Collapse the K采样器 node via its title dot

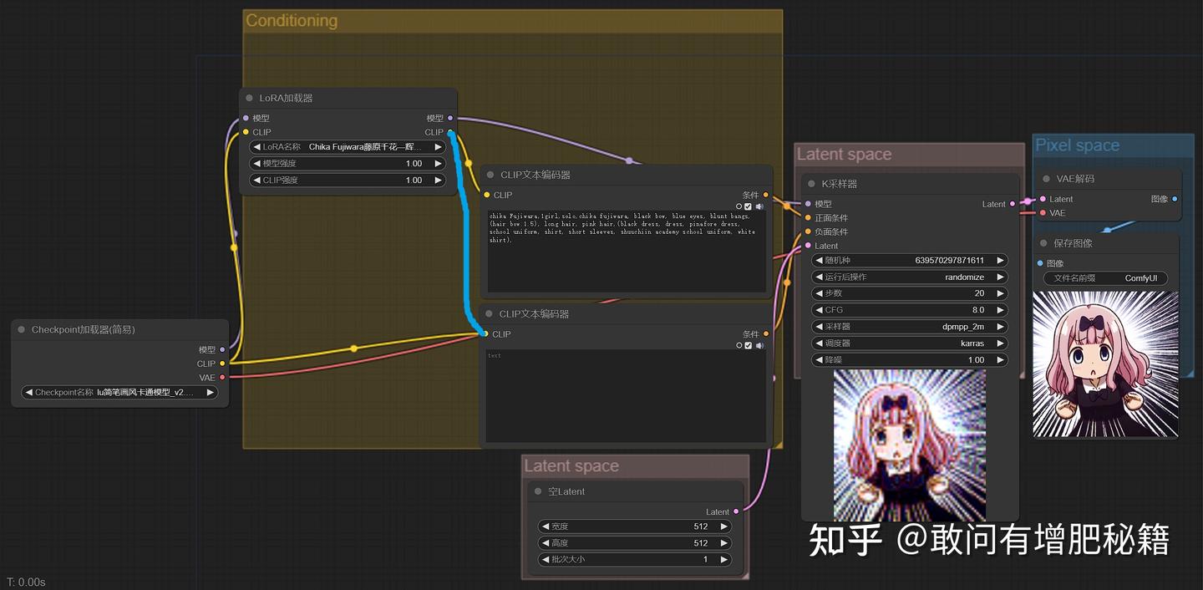pos(811,183)
